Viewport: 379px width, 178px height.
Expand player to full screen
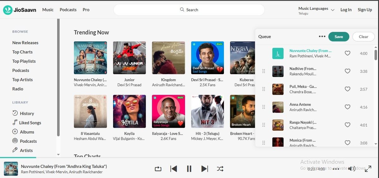(x=368, y=169)
